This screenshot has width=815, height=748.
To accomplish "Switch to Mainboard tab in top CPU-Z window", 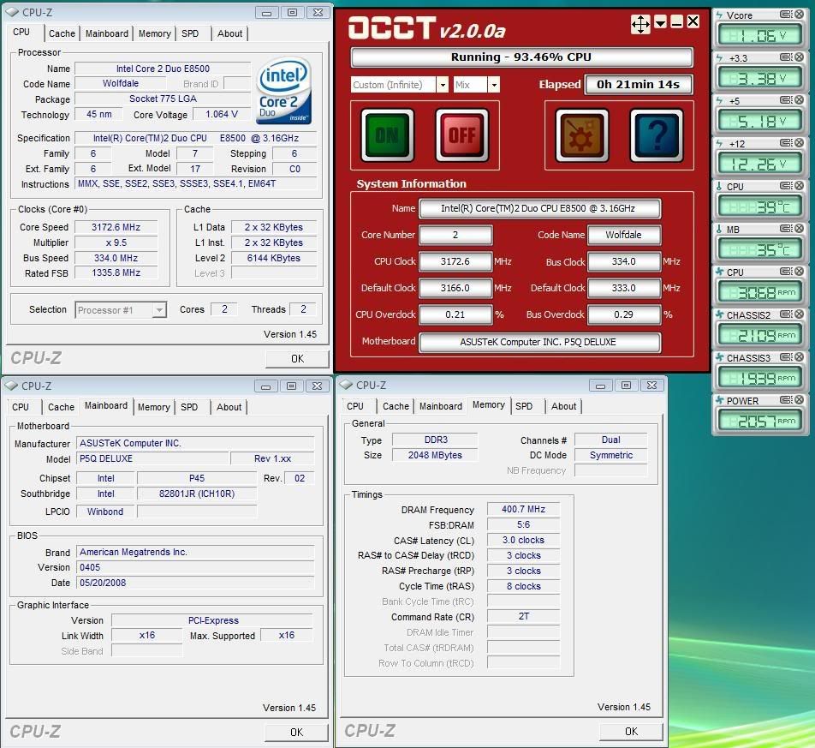I will click(106, 33).
